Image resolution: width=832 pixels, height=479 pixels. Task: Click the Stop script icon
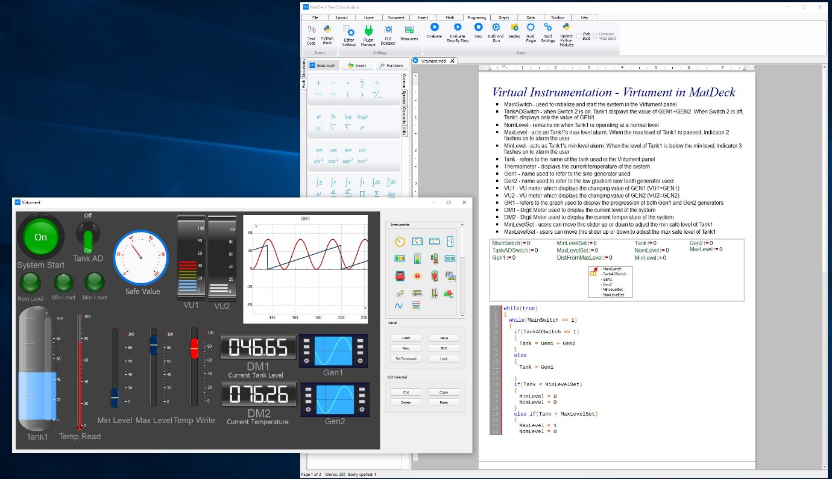pyautogui.click(x=478, y=28)
